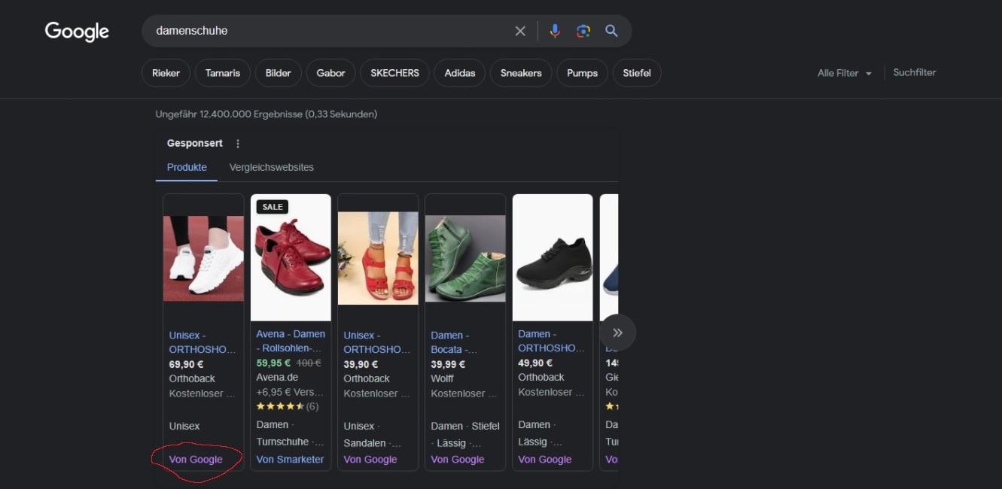Screen dimensions: 1002x489
Task: Expand the Alle Filter dropdown
Action: 845,73
